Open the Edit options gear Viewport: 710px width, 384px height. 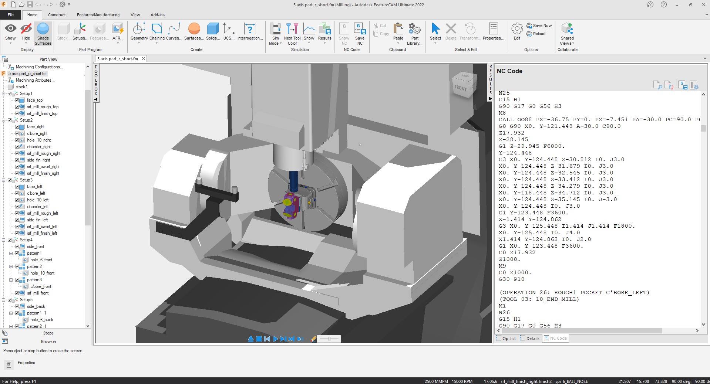tap(517, 32)
